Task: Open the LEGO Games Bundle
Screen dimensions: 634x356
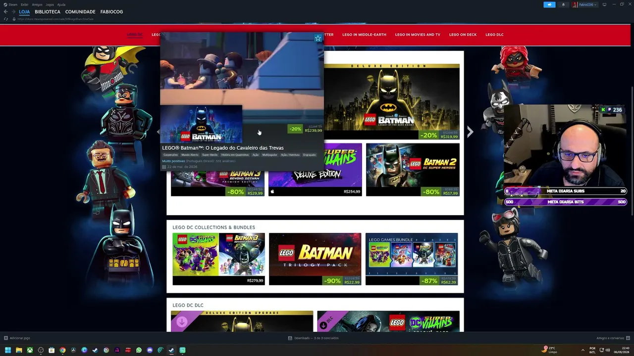Action: (x=412, y=259)
